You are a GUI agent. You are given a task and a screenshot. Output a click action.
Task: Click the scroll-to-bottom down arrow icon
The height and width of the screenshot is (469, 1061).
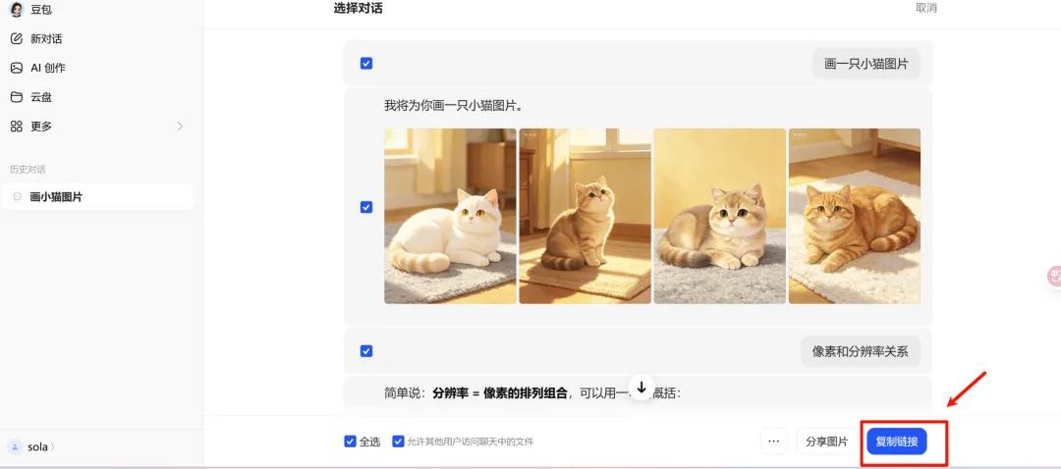642,388
